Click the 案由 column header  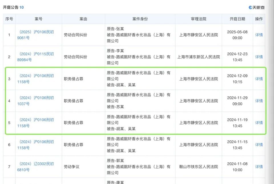83,19
